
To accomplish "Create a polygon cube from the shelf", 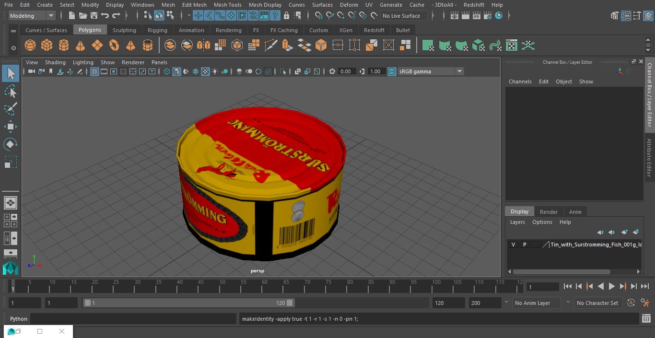I will [47, 46].
